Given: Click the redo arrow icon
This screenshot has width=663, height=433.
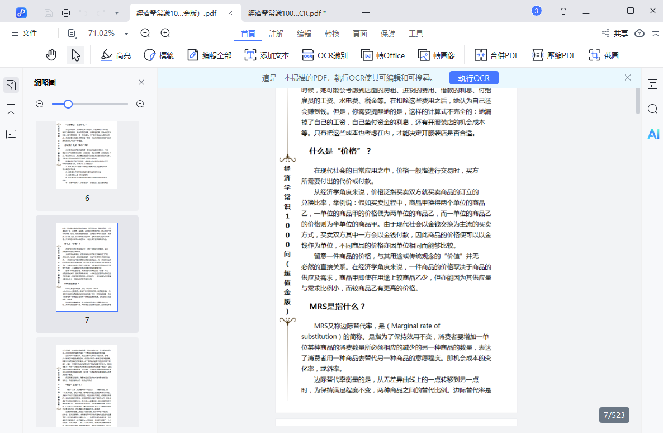Looking at the screenshot, I should pyautogui.click(x=101, y=13).
